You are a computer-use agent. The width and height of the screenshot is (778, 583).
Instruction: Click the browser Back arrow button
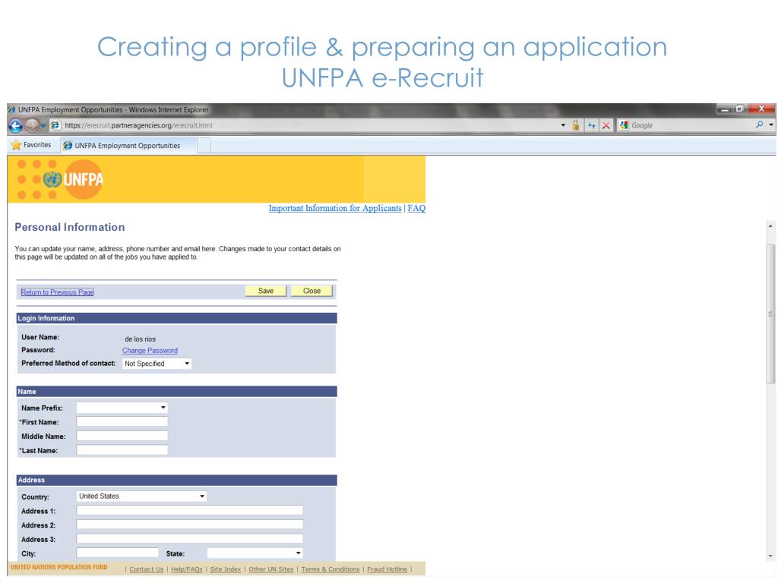click(16, 126)
